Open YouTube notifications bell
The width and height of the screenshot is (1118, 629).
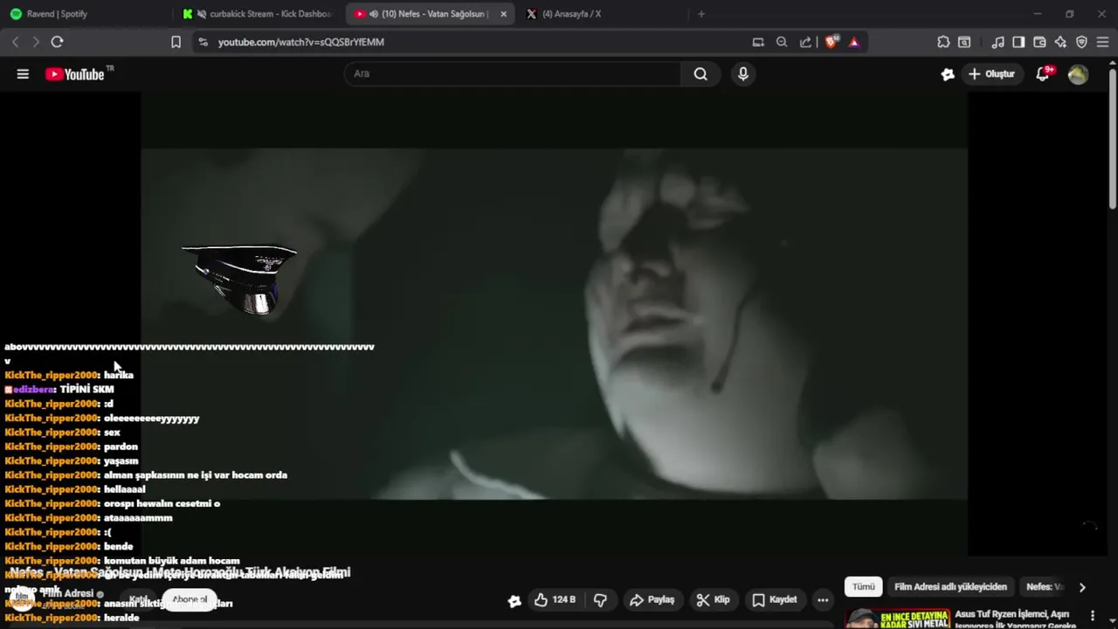tap(1043, 74)
